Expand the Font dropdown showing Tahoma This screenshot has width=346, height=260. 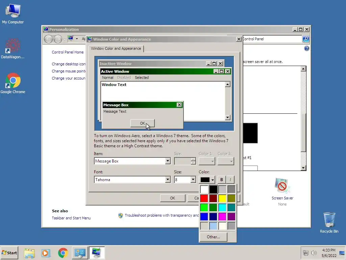pyautogui.click(x=168, y=180)
